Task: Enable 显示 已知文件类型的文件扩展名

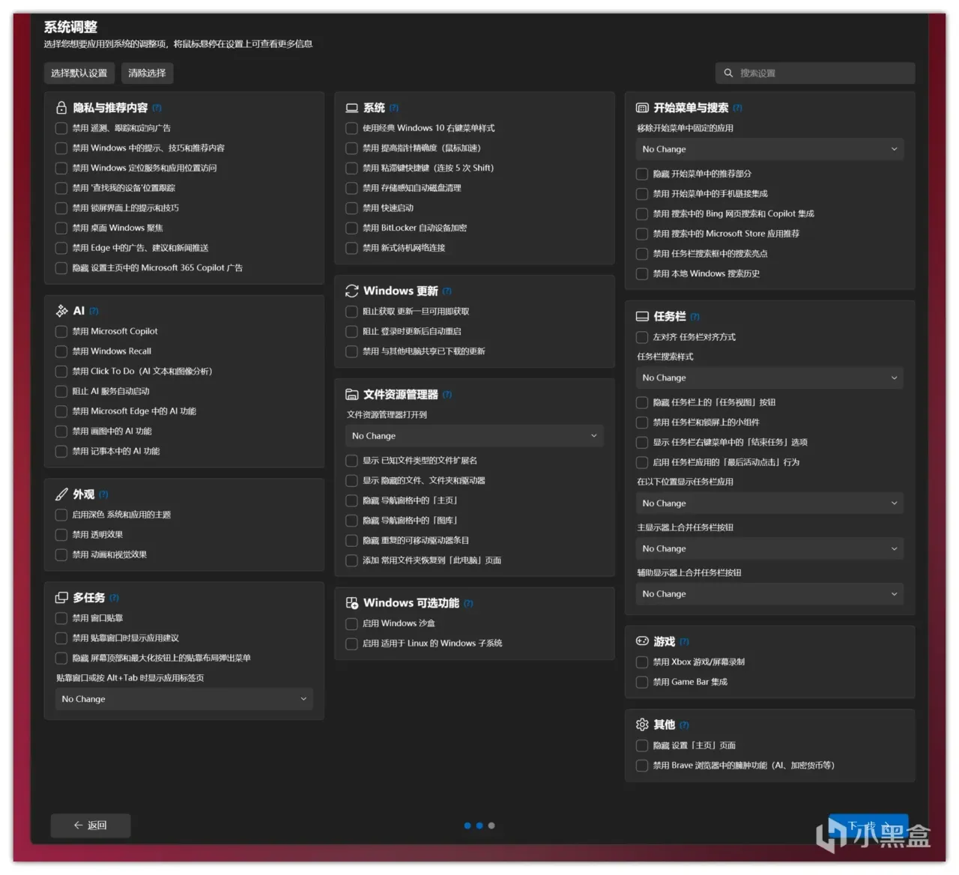Action: click(x=351, y=461)
